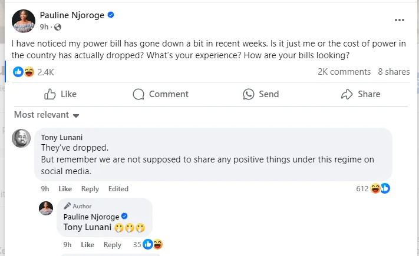The height and width of the screenshot is (256, 419).
Task: Open Tony Lunani's profile avatar
Action: click(x=22, y=138)
